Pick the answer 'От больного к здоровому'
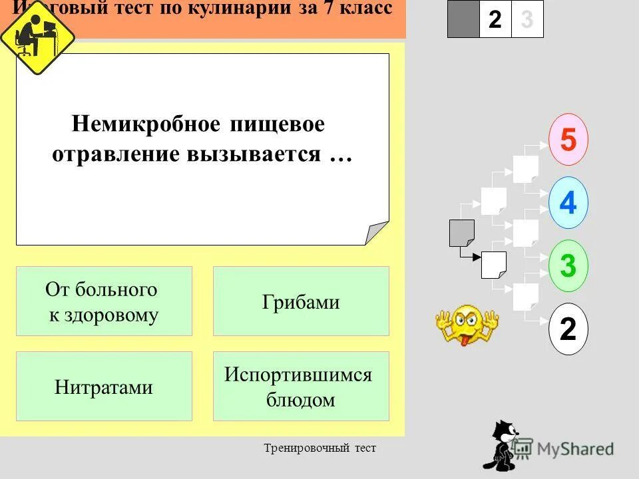The width and height of the screenshot is (639, 479). click(x=104, y=302)
